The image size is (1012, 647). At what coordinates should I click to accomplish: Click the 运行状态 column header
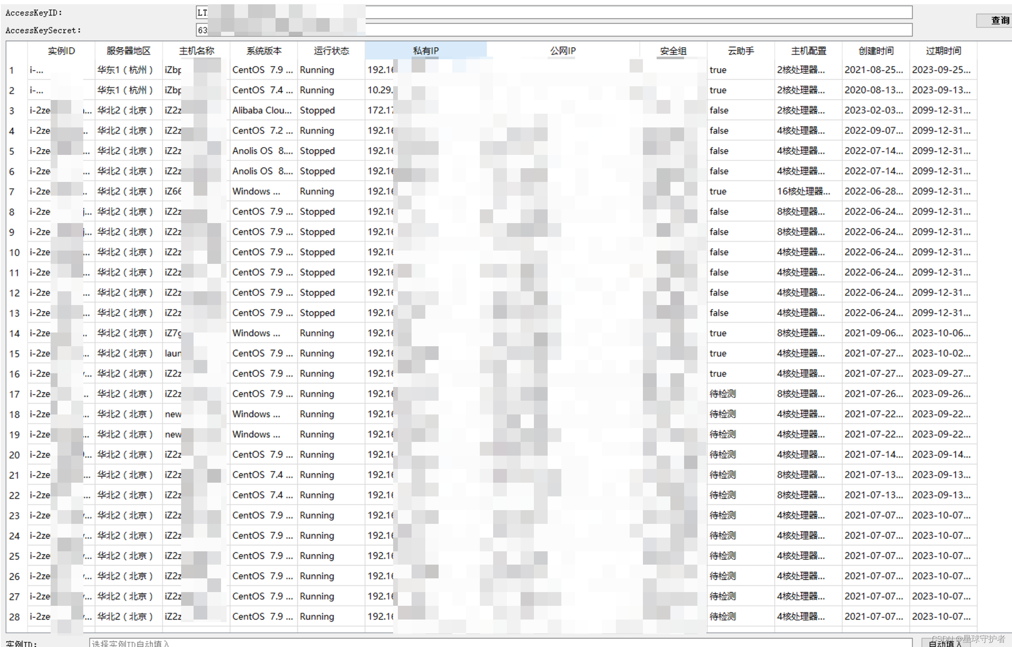click(330, 50)
